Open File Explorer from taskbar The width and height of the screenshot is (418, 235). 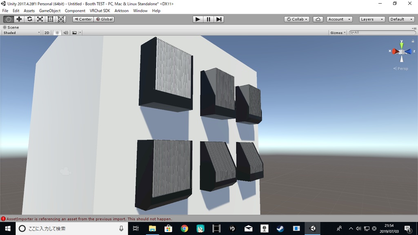[x=152, y=228]
